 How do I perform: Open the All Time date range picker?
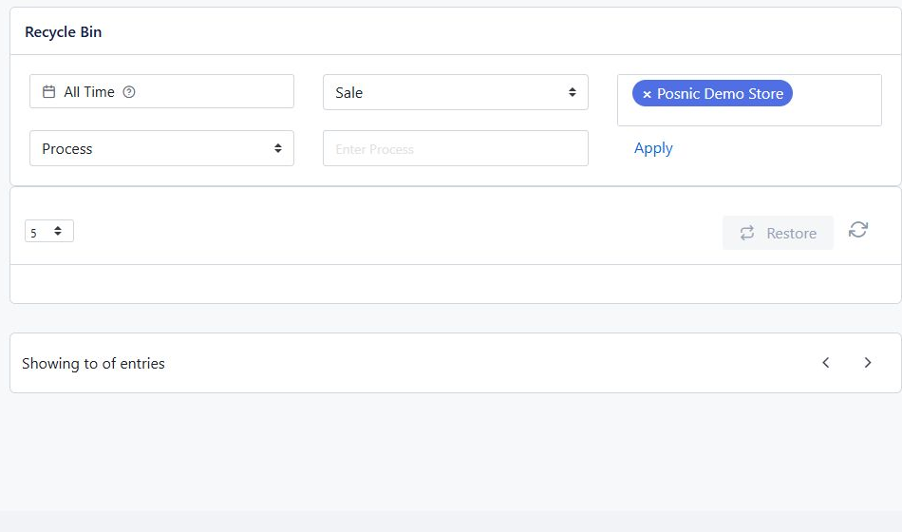161,91
